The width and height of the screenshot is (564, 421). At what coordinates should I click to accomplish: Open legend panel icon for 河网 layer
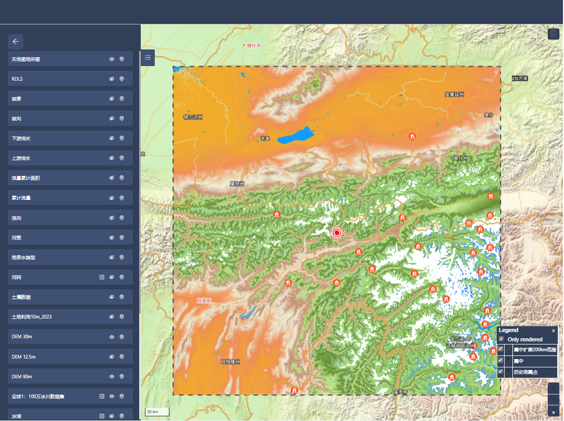click(102, 277)
